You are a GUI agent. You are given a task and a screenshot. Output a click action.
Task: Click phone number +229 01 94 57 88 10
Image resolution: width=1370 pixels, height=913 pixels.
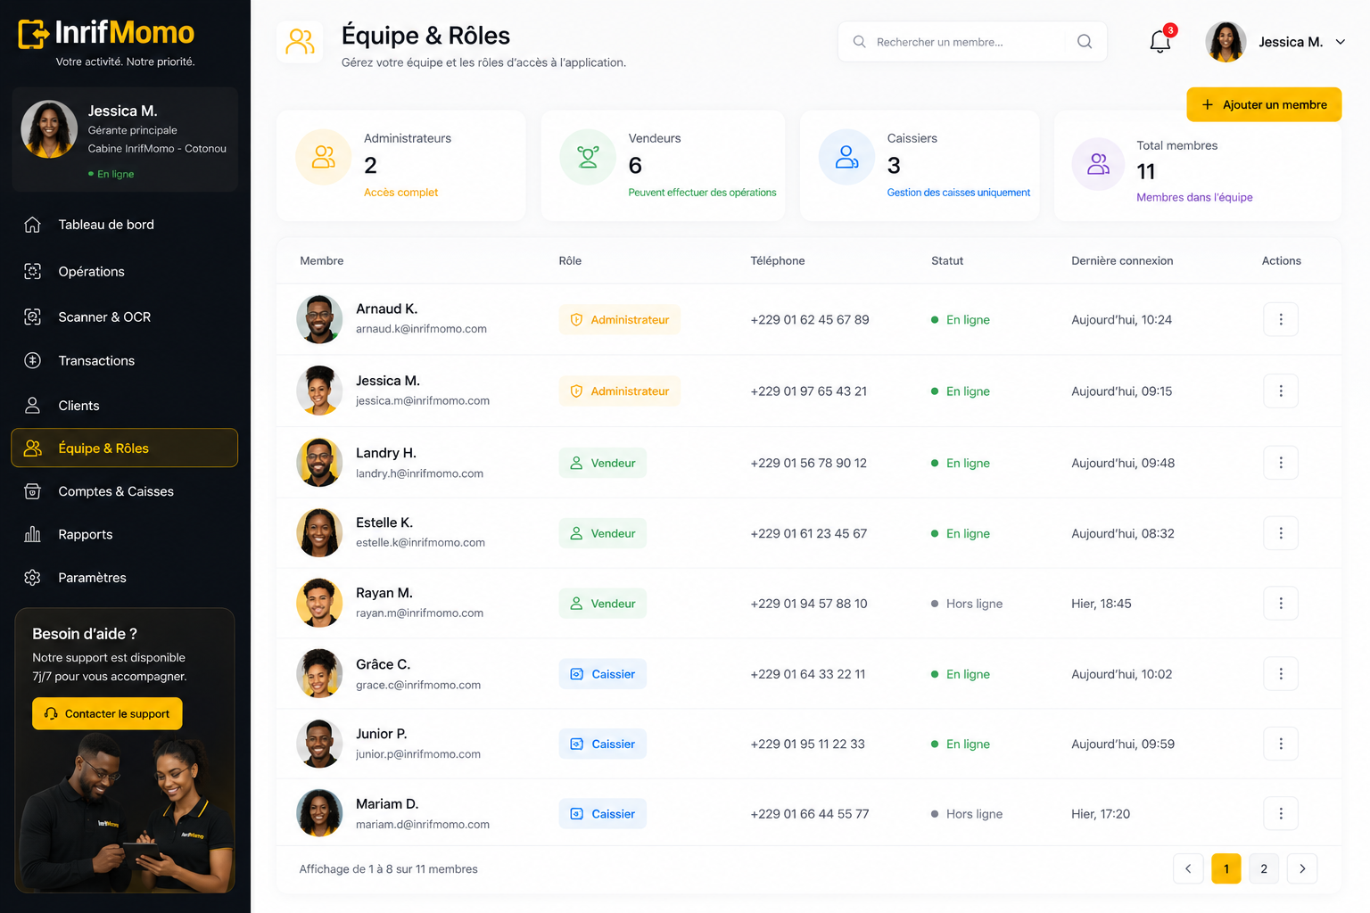point(809,604)
